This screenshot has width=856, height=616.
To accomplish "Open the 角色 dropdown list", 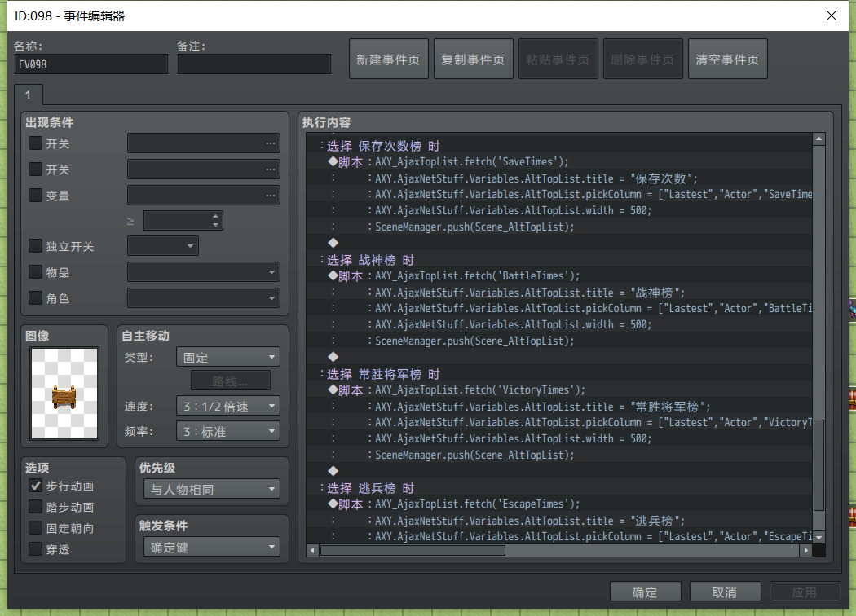I will [x=204, y=298].
